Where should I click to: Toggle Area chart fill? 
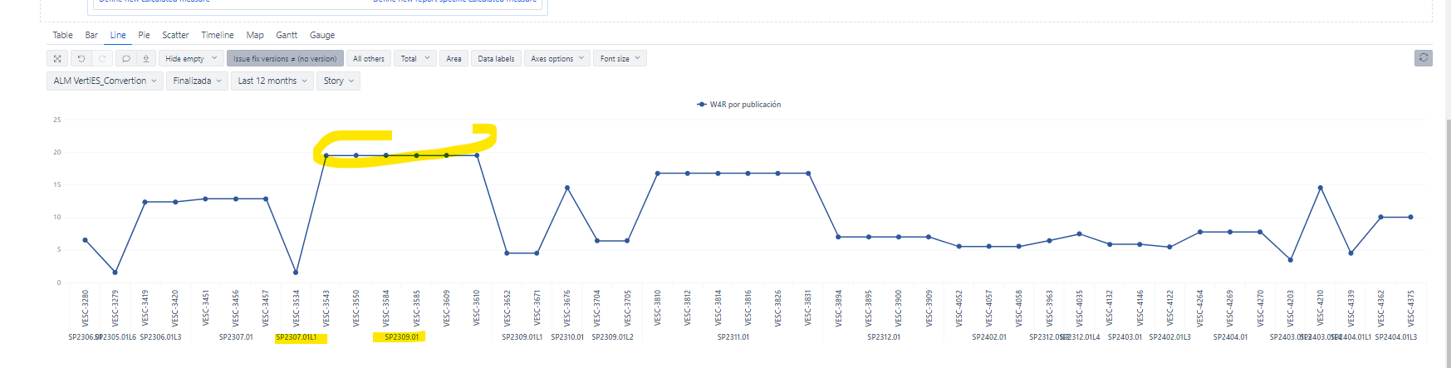pyautogui.click(x=453, y=59)
